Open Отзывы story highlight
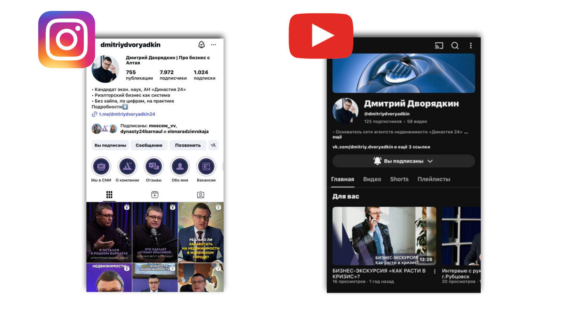This screenshot has height=318, width=565. point(153,166)
